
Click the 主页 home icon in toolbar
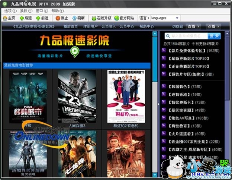point(5,18)
